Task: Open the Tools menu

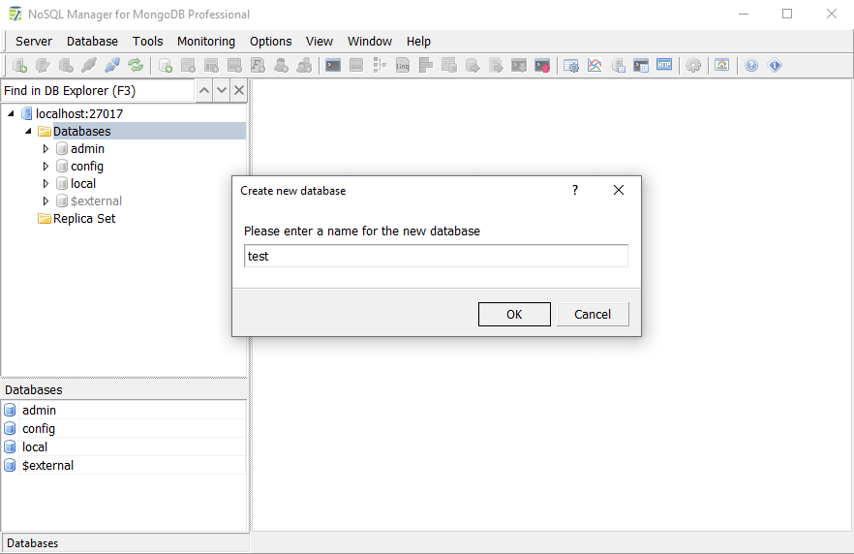Action: pos(148,42)
